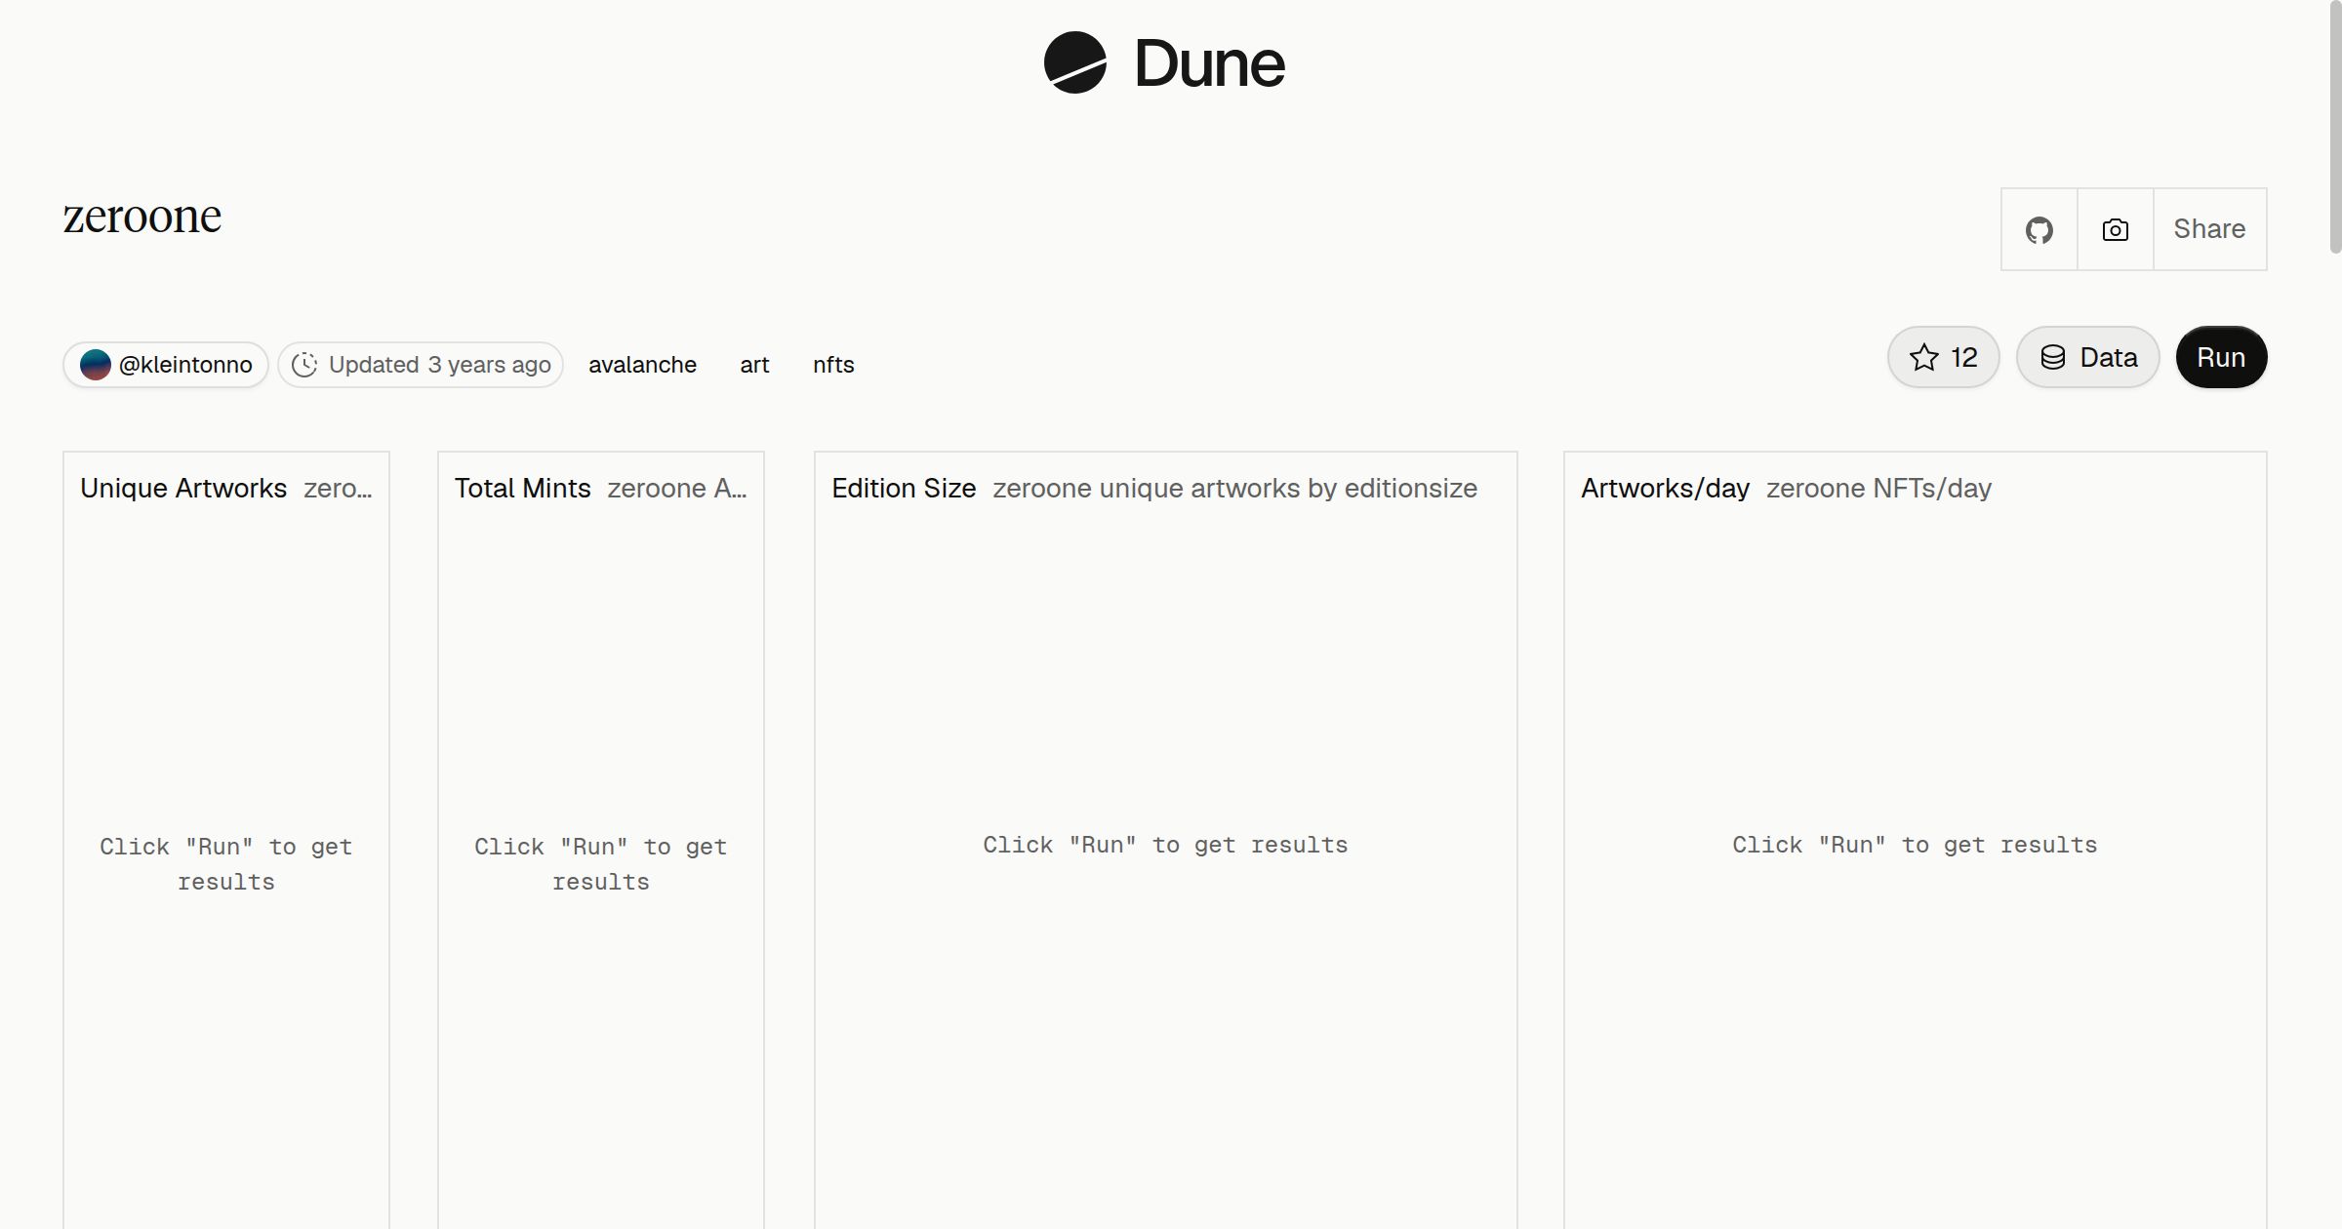The image size is (2342, 1229).
Task: Click 'zeroone NFTs/day' query link
Action: [x=1878, y=488]
